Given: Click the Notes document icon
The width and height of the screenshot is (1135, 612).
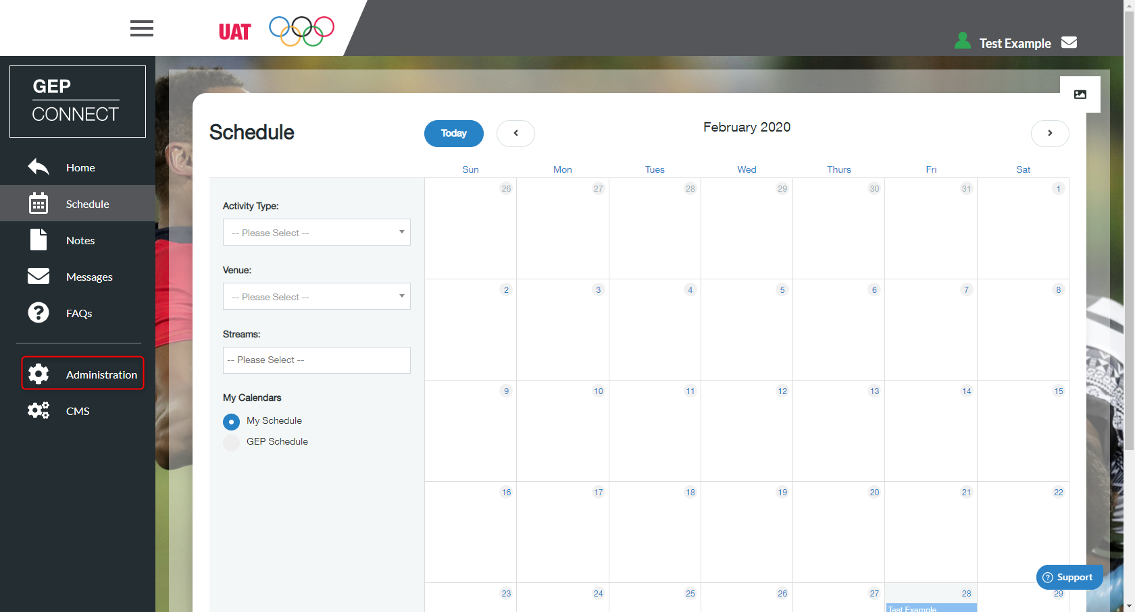Looking at the screenshot, I should click(39, 240).
